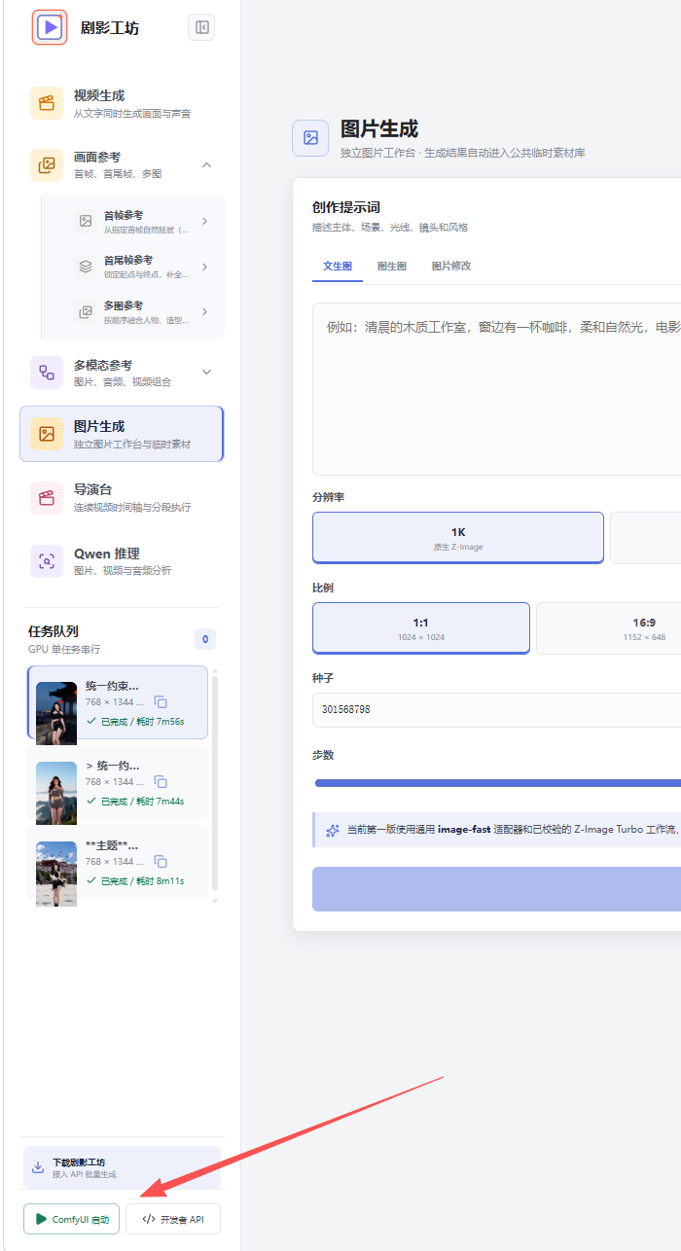Viewport: 681px width, 1251px height.
Task: Open 视频生成 in the sidebar
Action: (122, 103)
